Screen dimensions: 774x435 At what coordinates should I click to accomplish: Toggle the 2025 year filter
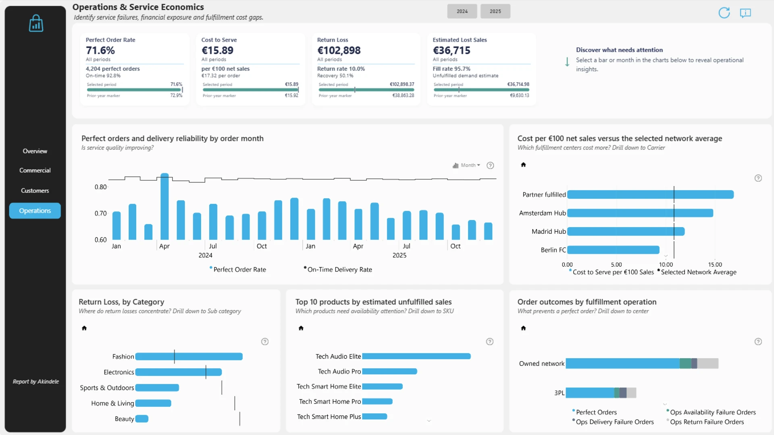click(495, 11)
